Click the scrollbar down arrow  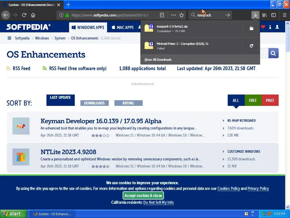point(287,207)
